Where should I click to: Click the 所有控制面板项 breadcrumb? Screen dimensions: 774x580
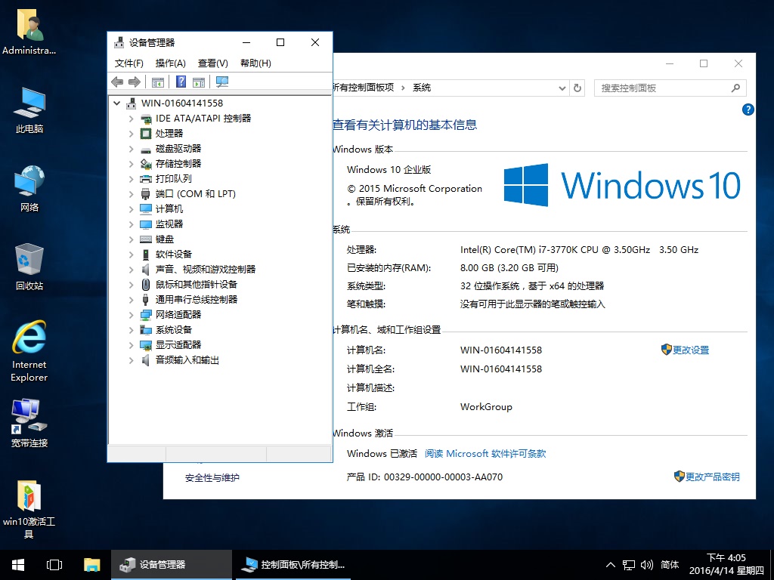364,88
